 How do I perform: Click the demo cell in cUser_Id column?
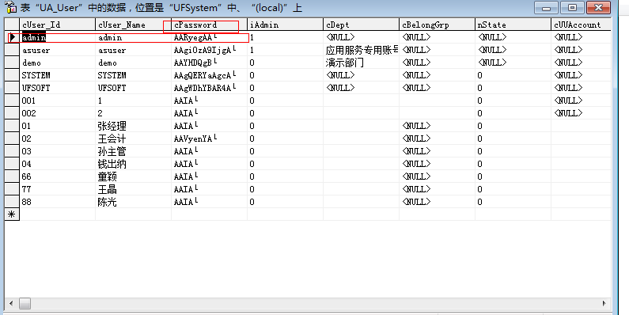58,63
